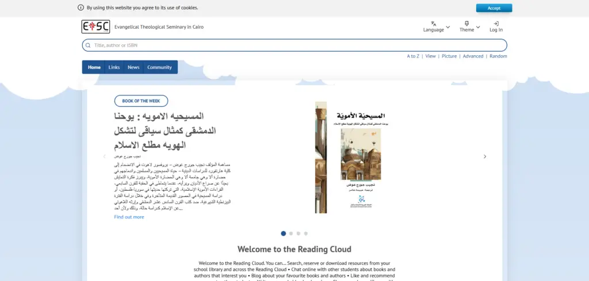Click the Log In icon
The width and height of the screenshot is (589, 281).
pos(496,24)
